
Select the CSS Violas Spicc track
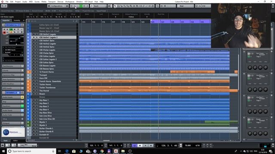(46, 53)
